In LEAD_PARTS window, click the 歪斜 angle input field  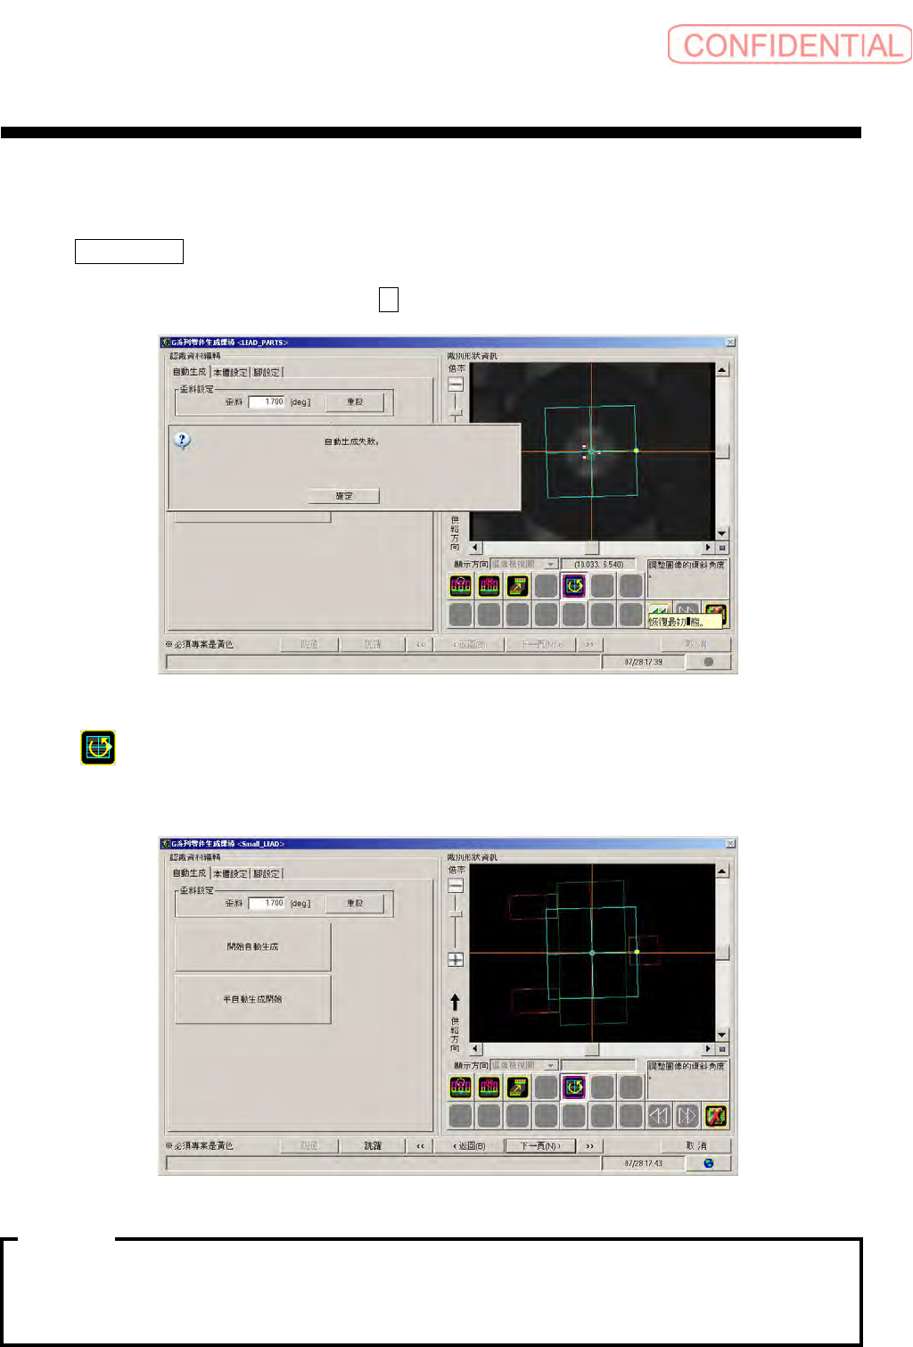click(267, 402)
